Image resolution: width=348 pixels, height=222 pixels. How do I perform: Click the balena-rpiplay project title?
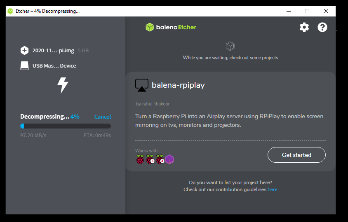click(178, 85)
